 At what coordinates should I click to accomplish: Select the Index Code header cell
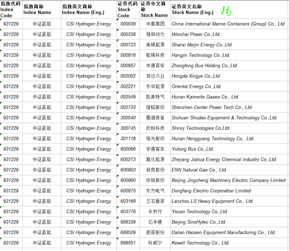click(11, 9)
